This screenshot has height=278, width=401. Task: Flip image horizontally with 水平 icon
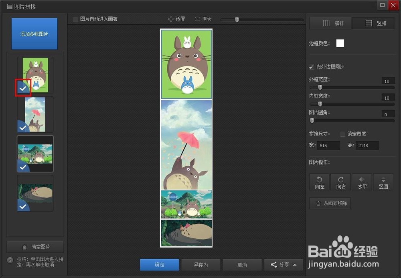362,182
